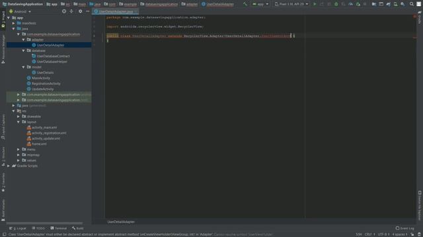Click the CRLF line separator status item
This screenshot has height=237, width=423.
pyautogui.click(x=370, y=234)
